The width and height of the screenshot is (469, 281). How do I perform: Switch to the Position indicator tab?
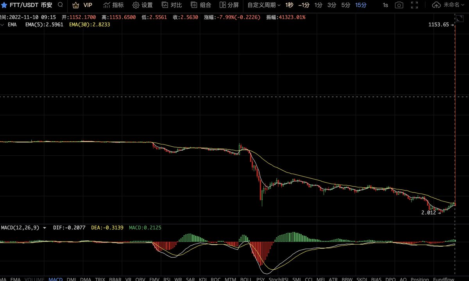pyautogui.click(x=419, y=279)
